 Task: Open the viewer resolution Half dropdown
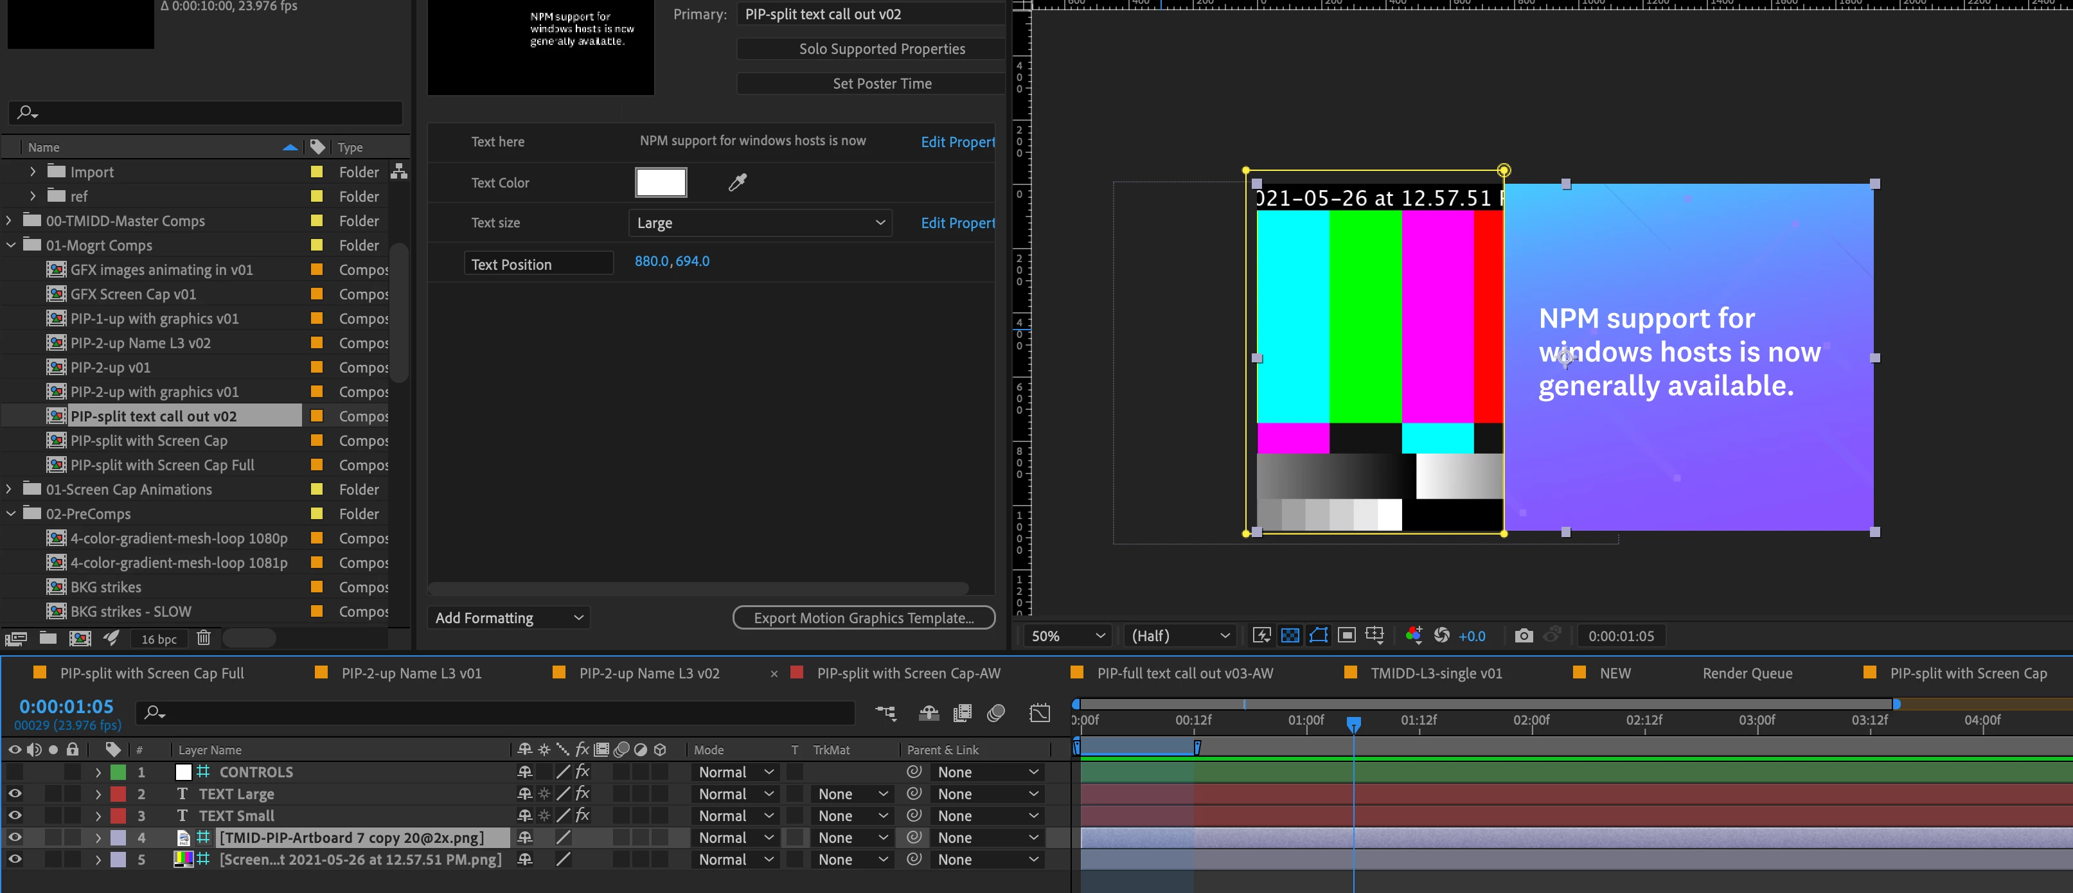[1180, 635]
